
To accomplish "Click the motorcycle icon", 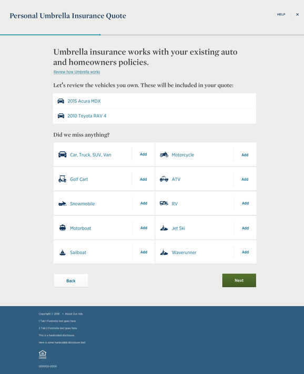I will click(x=164, y=154).
